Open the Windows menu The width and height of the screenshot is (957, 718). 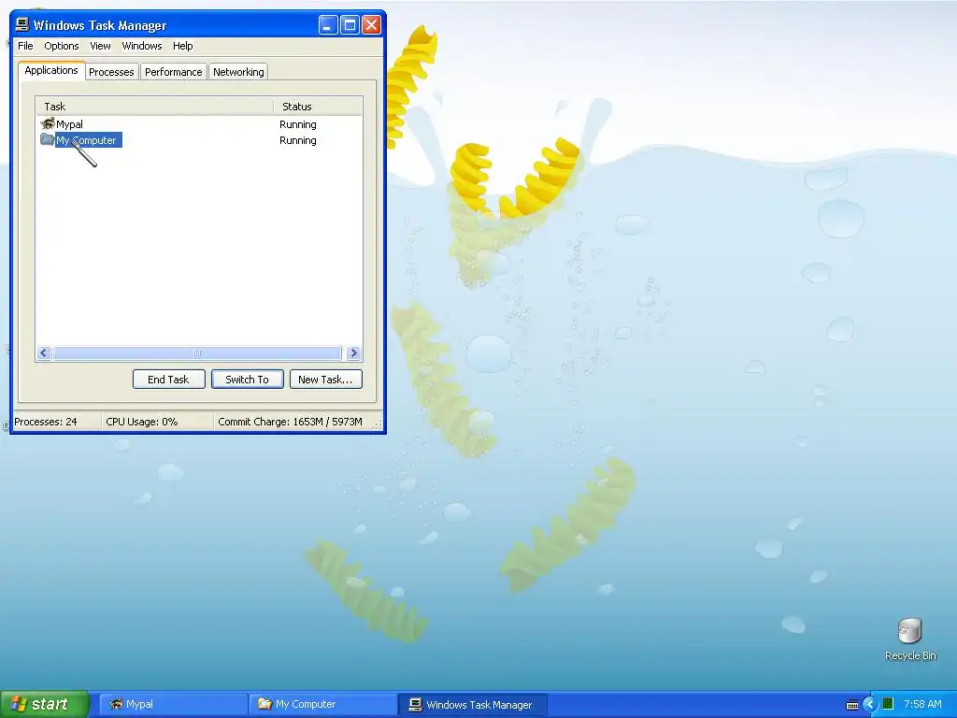click(x=142, y=46)
